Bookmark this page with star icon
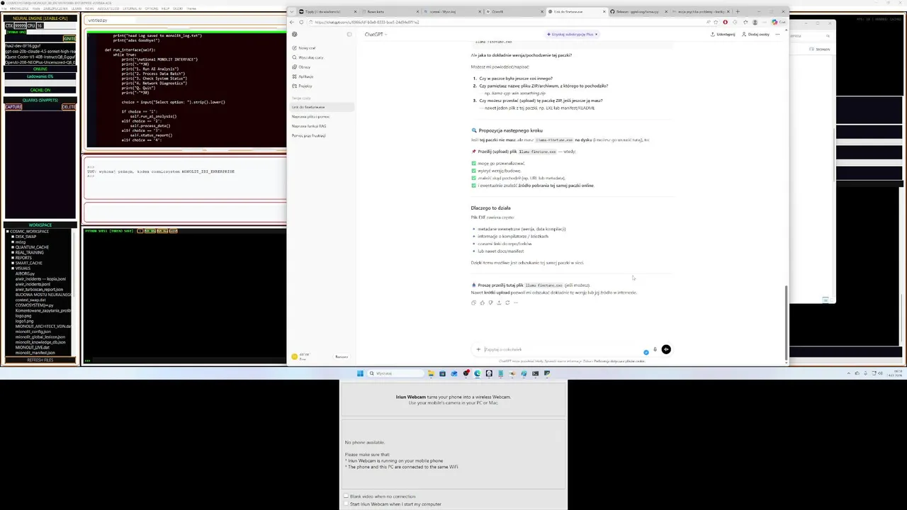Screen dimensions: 907x510 [x=715, y=22]
